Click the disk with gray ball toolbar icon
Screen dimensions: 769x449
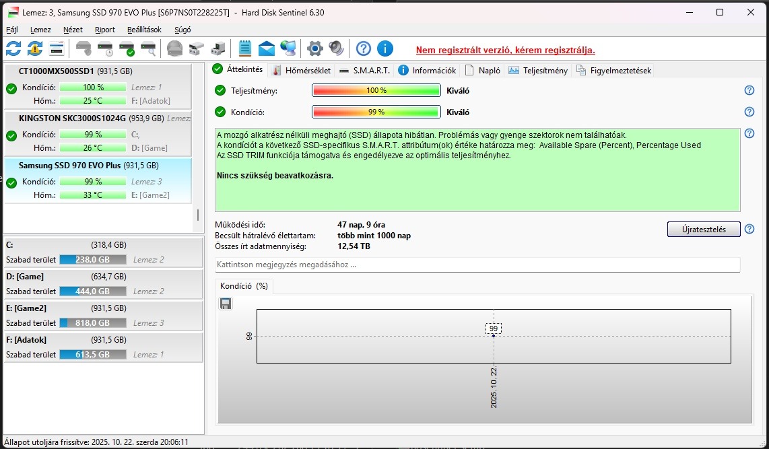(x=83, y=48)
